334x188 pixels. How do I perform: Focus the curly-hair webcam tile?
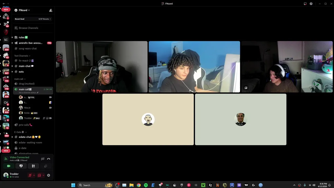tap(194, 67)
